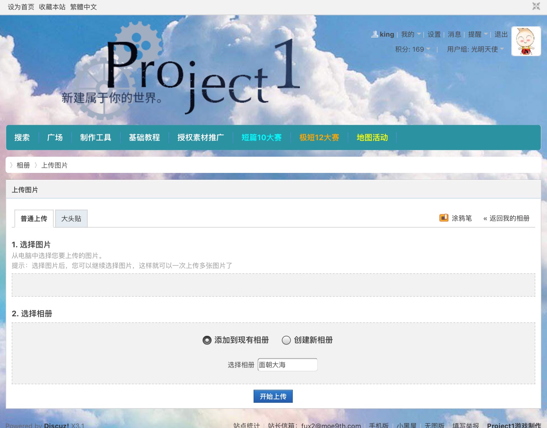547x428 pixels.
Task: Click the 退出 logout link
Action: point(501,34)
